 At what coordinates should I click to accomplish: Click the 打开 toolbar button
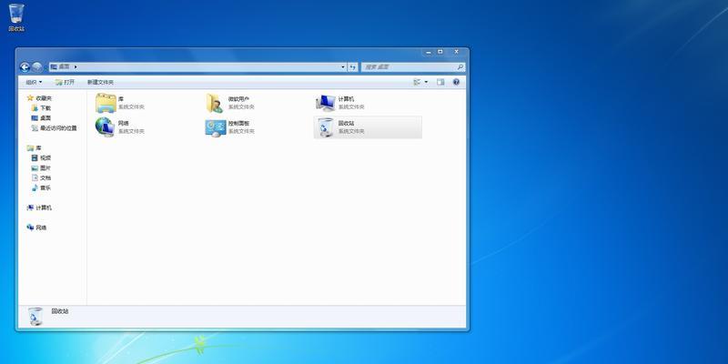(x=65, y=82)
